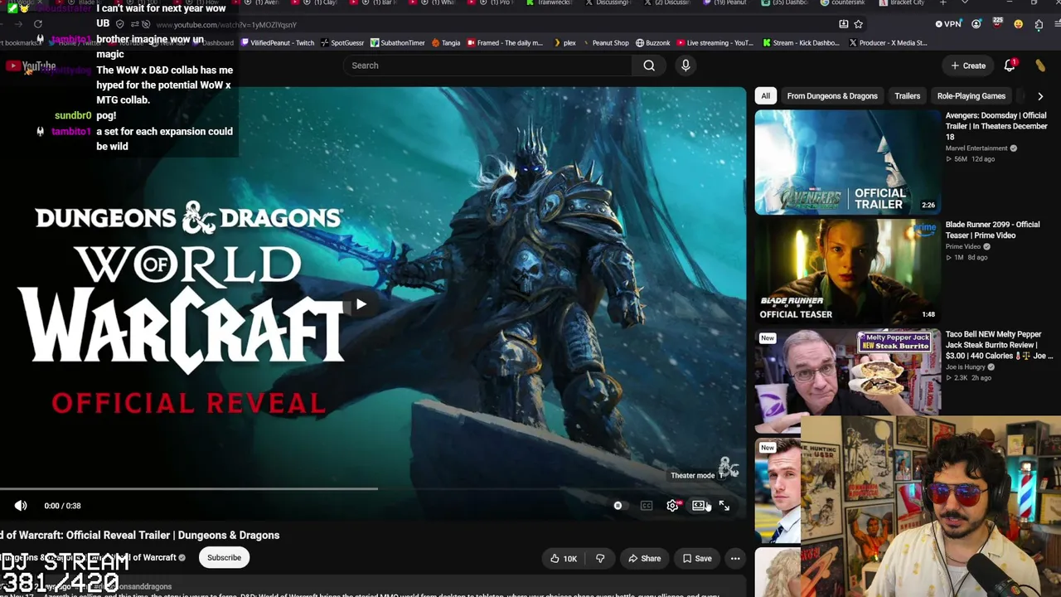This screenshot has width=1061, height=597.
Task: Open the Create menu
Action: point(968,66)
